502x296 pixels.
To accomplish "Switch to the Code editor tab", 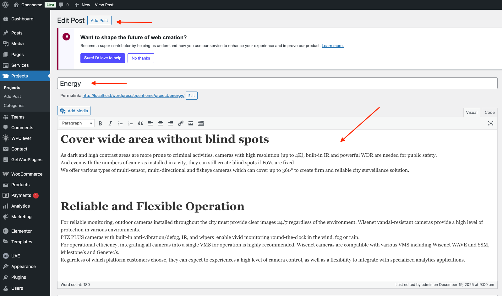I will tap(489, 113).
